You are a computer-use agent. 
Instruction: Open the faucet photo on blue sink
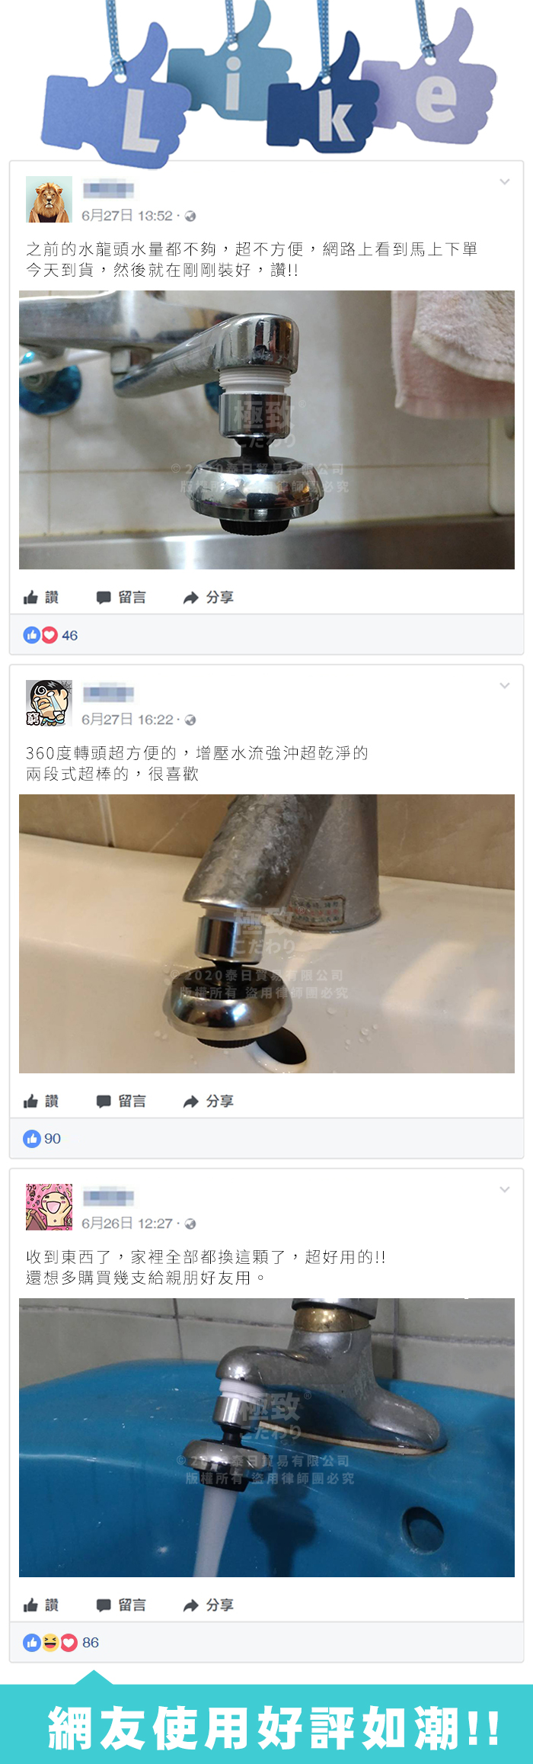click(x=266, y=1437)
